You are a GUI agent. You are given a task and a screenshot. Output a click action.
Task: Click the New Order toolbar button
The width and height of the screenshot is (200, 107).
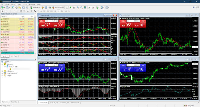(35, 8)
